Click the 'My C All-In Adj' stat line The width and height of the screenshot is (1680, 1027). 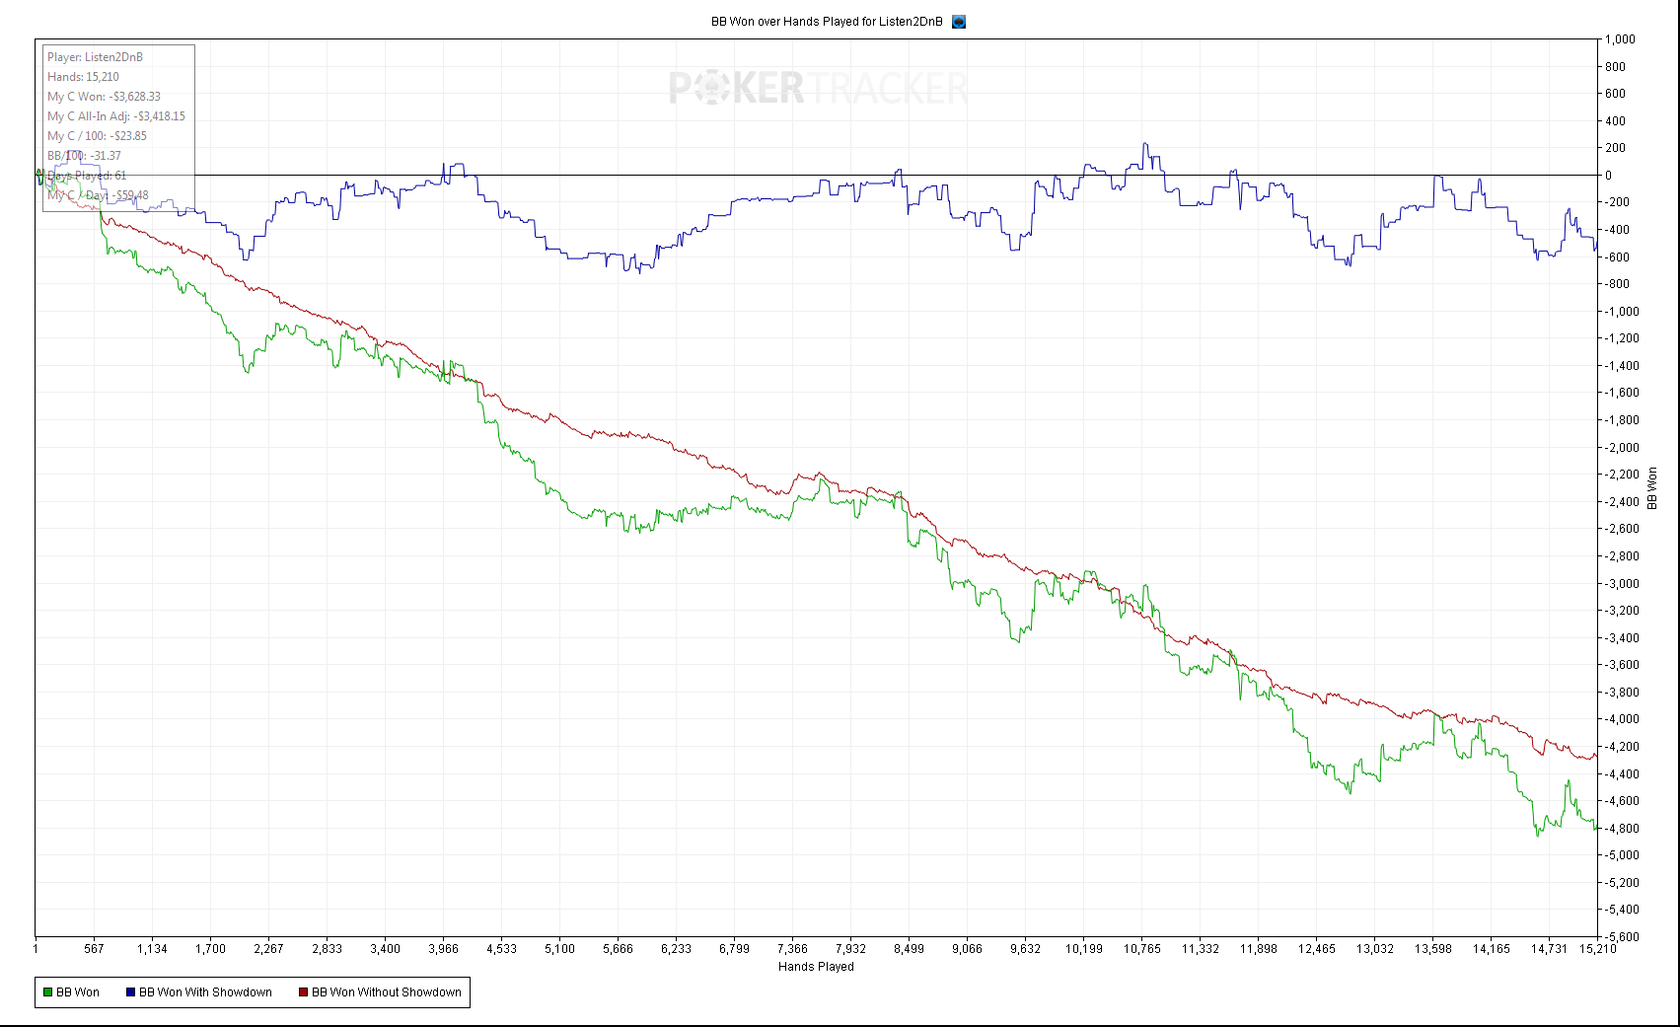coord(115,116)
